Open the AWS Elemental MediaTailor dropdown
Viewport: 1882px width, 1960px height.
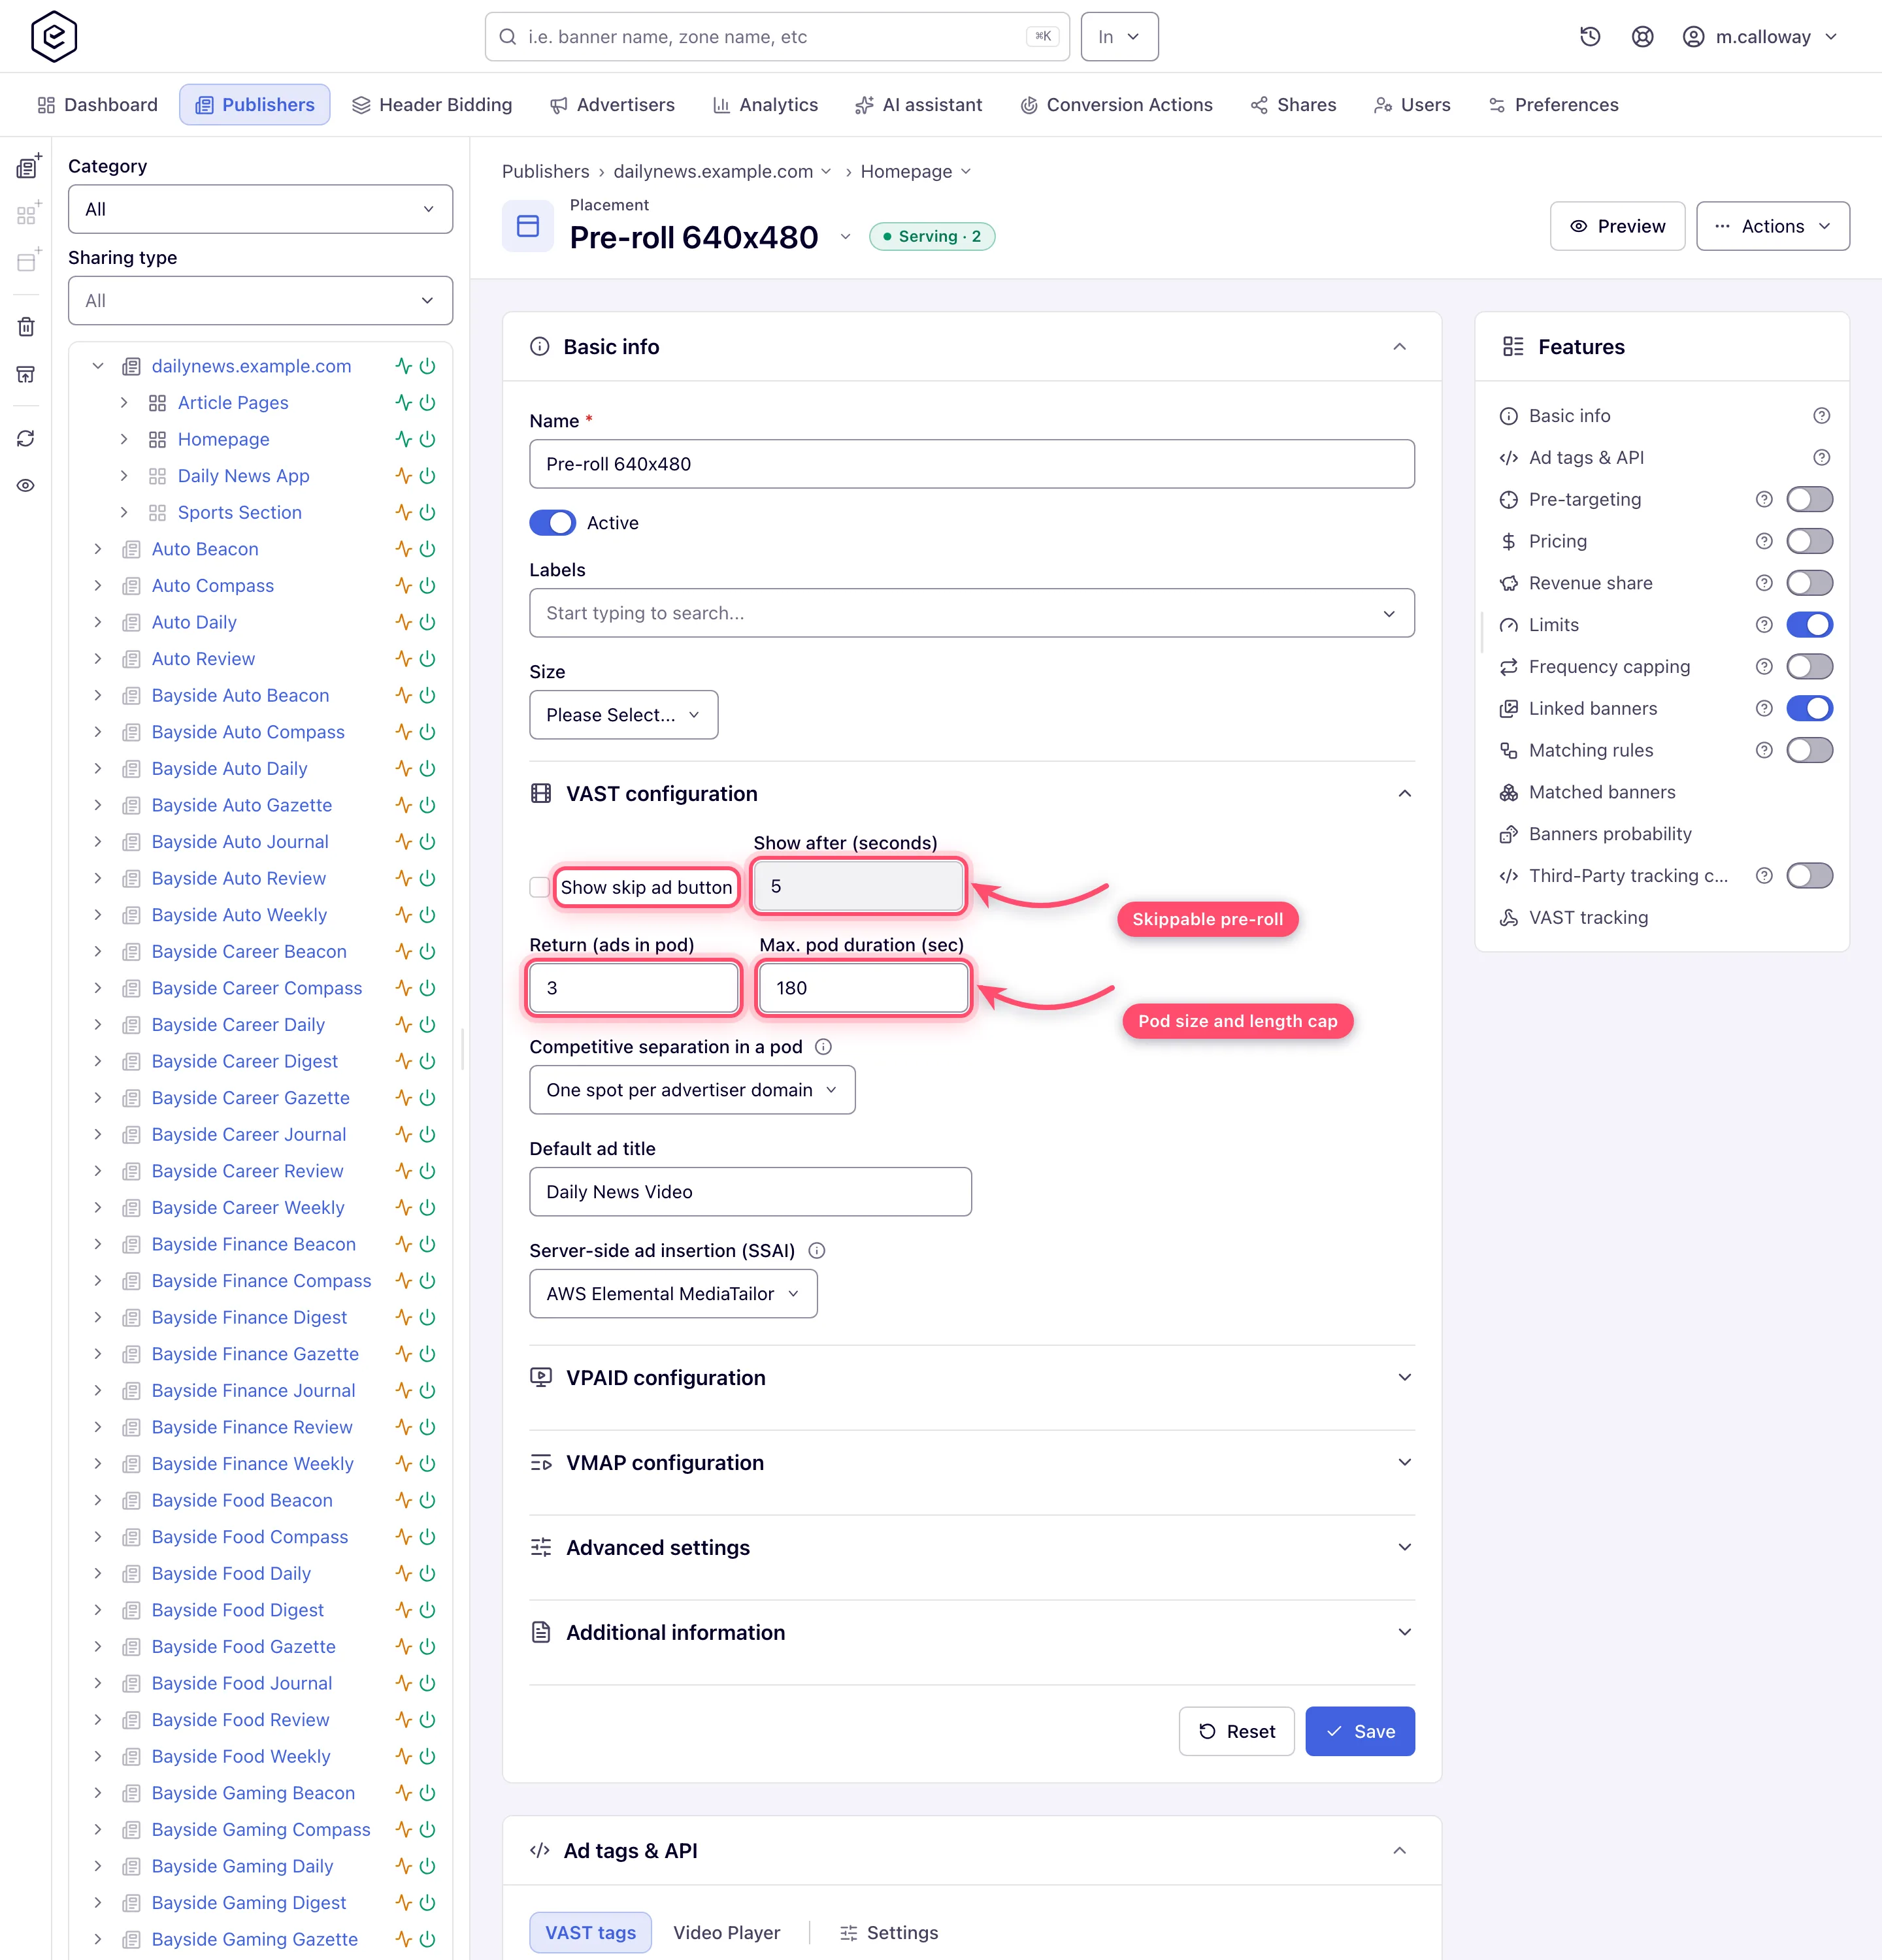(x=673, y=1294)
